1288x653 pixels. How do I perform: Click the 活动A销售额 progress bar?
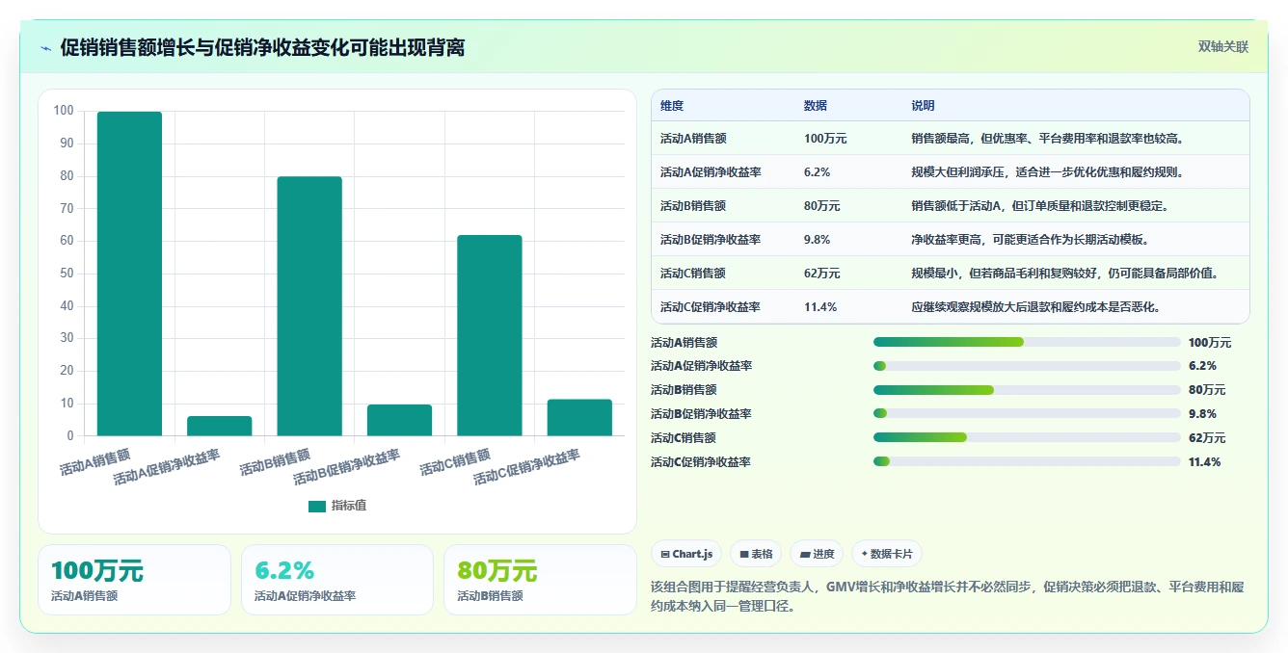1027,342
